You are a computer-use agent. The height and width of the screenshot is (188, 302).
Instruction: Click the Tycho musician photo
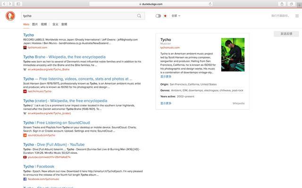tap(233, 55)
